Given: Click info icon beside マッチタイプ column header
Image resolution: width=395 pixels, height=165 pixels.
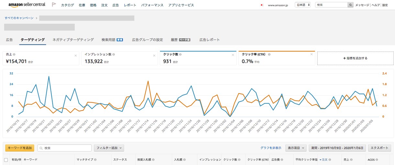Looking at the screenshot, I should pos(96,160).
